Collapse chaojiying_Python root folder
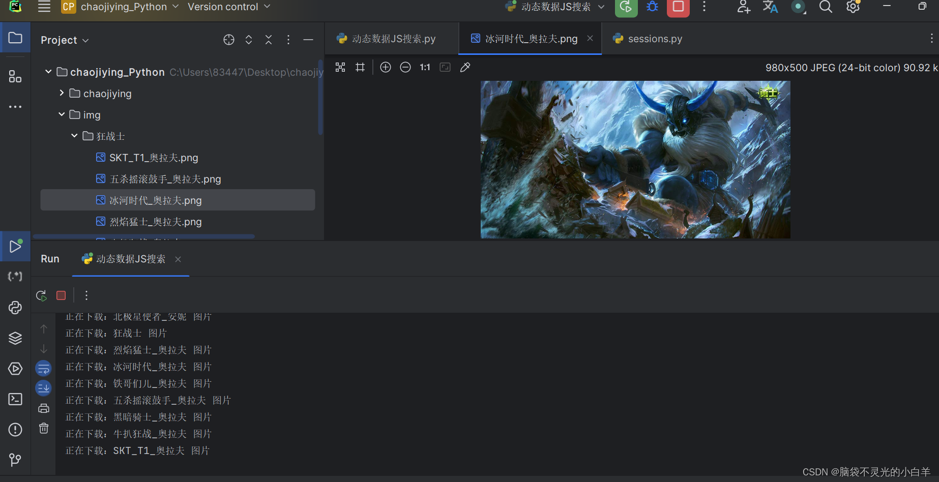Image resolution: width=939 pixels, height=482 pixels. coord(48,72)
